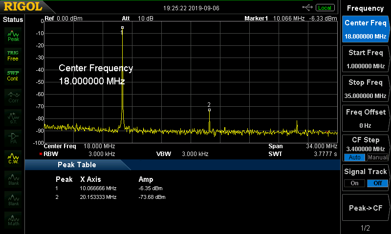This screenshot has height=234, width=391.
Task: Select the Stop Freq menu item
Action: point(365,88)
